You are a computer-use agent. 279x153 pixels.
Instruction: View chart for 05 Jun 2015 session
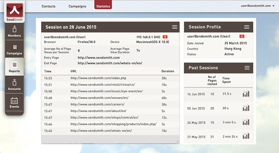click(x=246, y=108)
